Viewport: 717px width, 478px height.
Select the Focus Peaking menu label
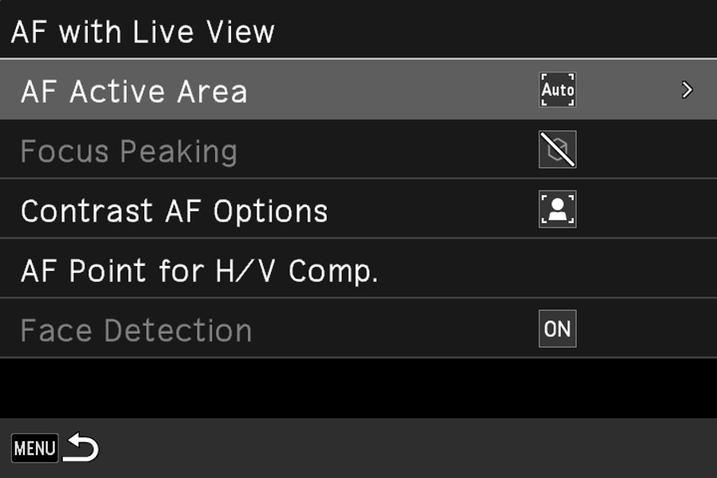click(129, 151)
